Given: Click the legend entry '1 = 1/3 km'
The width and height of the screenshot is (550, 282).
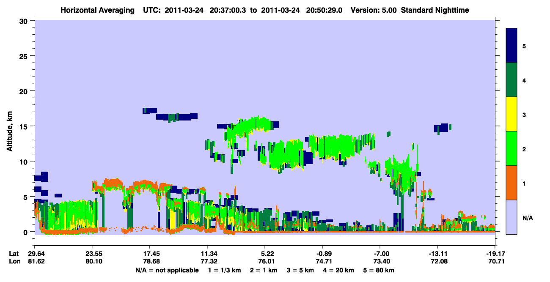Looking at the screenshot, I should [224, 270].
